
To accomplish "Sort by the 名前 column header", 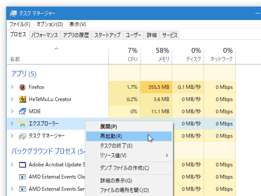I will click(x=15, y=59).
